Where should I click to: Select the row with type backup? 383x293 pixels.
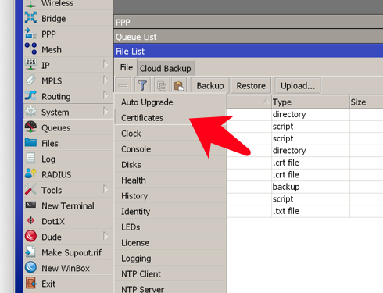(306, 187)
